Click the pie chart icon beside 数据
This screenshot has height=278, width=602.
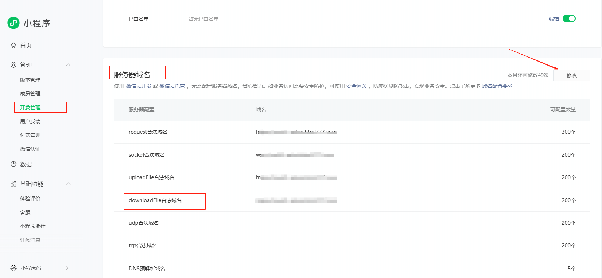13,164
